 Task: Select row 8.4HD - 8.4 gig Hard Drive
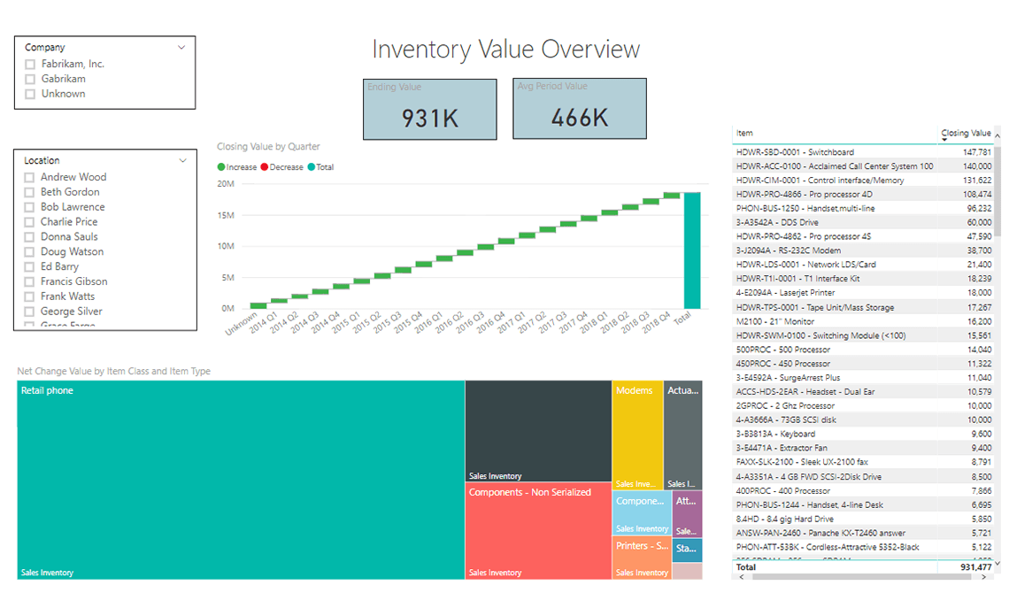tap(864, 519)
